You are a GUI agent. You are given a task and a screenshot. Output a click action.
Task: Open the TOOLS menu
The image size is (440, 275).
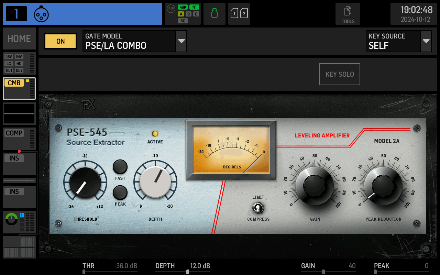pos(348,14)
